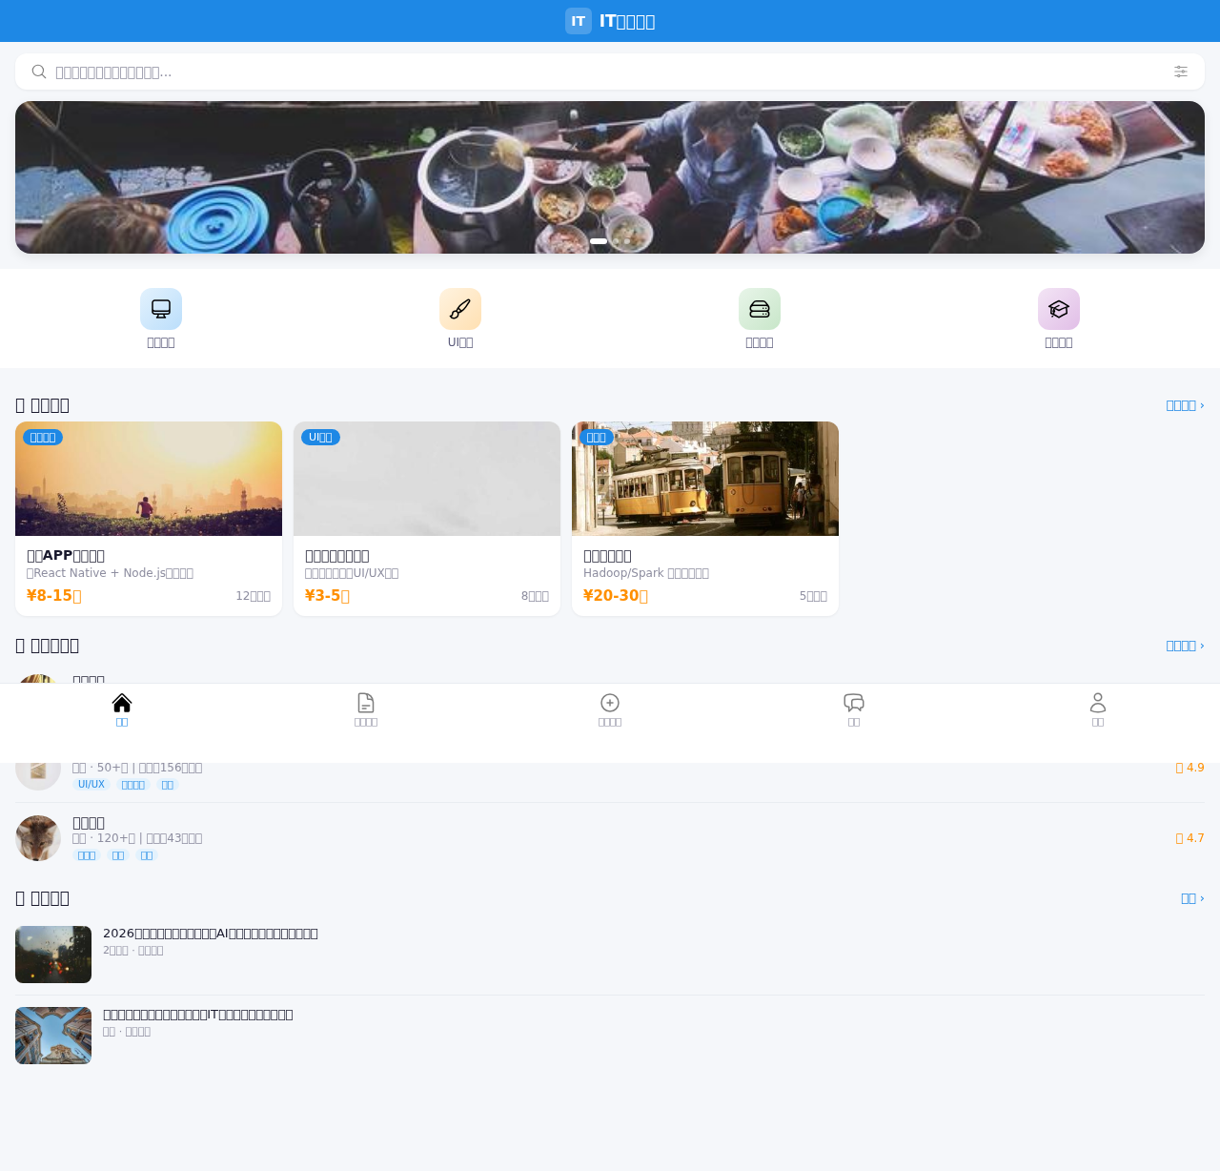Open the blue monitor category icon
Screen dimensions: 1220x1171
161,309
